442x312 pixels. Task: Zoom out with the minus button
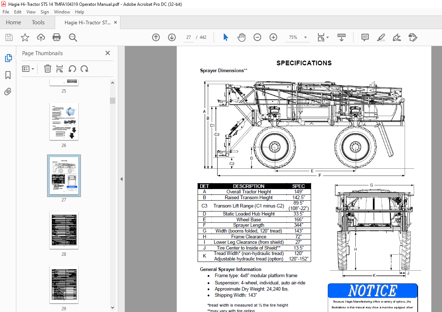tap(257, 37)
